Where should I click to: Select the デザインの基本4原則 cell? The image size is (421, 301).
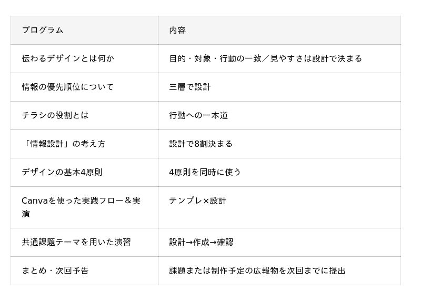62,173
